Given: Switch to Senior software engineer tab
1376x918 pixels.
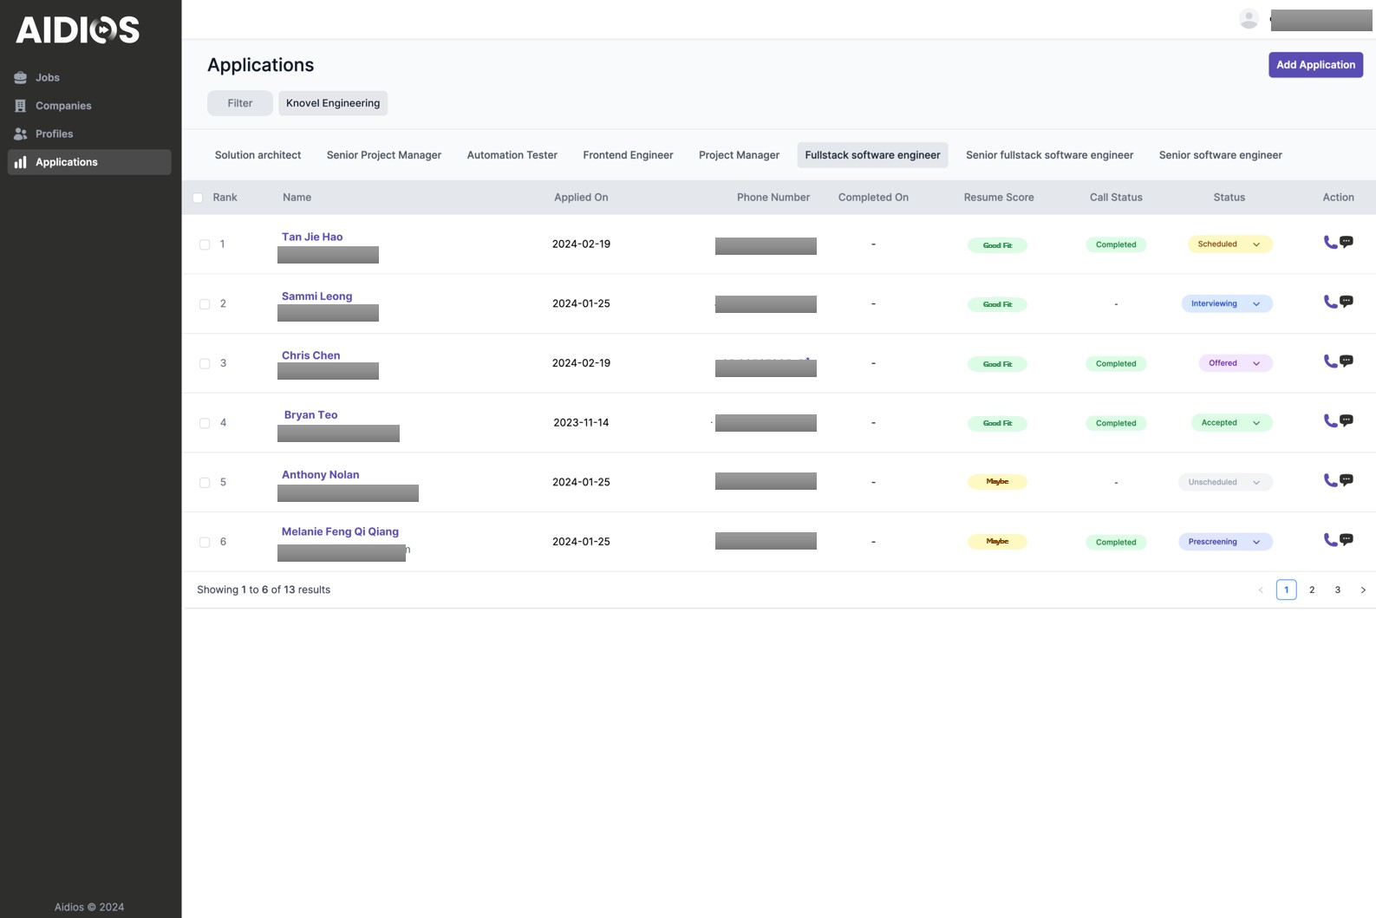Looking at the screenshot, I should [1220, 155].
